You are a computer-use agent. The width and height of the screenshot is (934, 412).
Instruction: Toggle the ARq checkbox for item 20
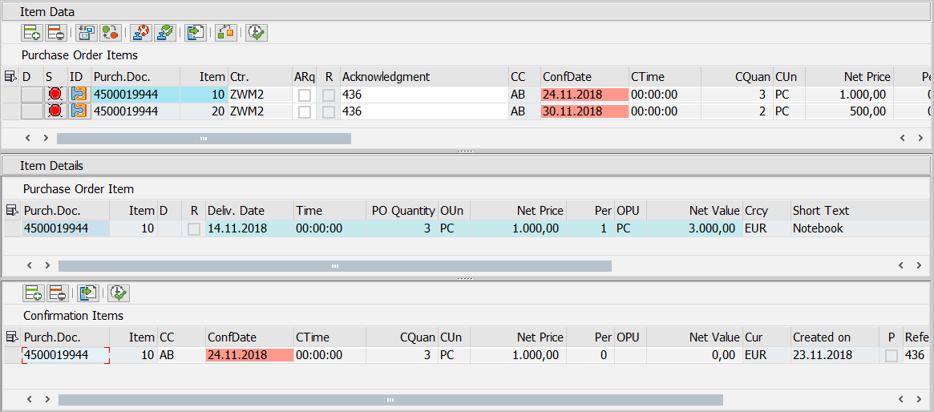pos(305,112)
